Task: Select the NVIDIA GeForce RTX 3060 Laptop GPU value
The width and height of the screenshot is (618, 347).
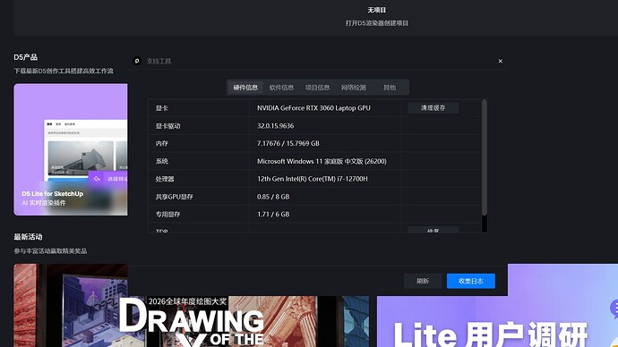Action: [x=313, y=108]
